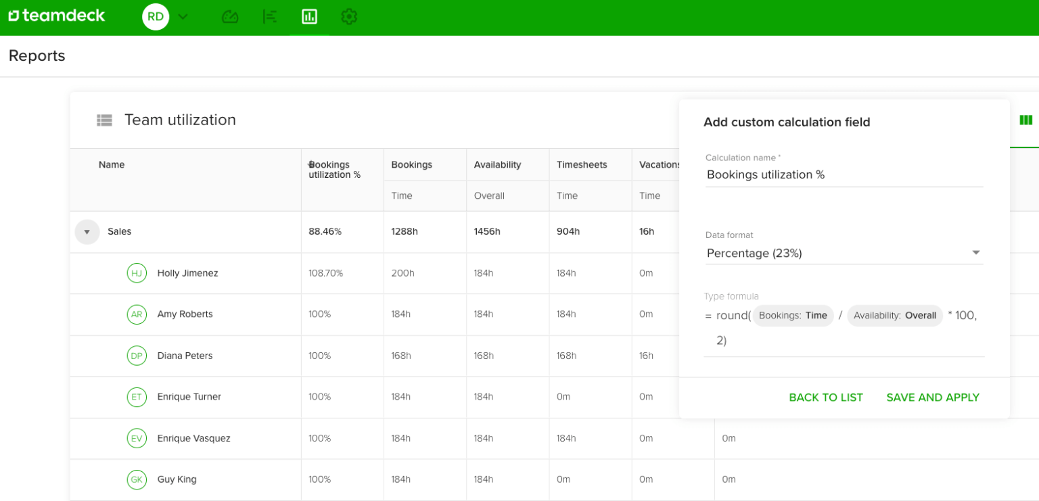This screenshot has height=501, width=1039.
Task: Click BACK TO LIST
Action: tap(826, 398)
